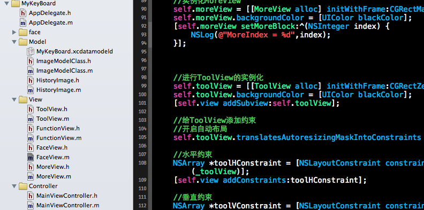Collapse the View folder
Screen dimensions: 424x210
tap(14, 99)
